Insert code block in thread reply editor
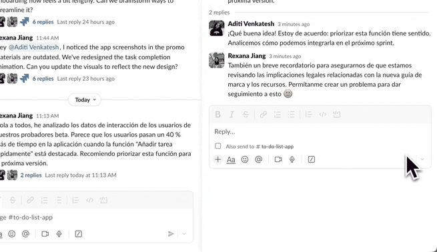The width and height of the screenshot is (437, 252). click(x=337, y=115)
